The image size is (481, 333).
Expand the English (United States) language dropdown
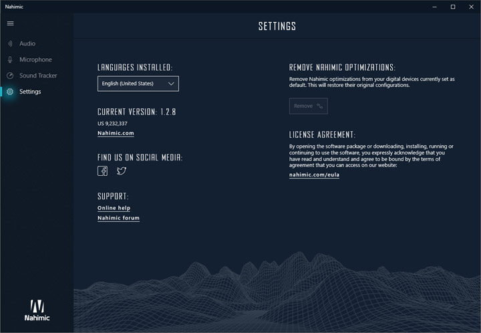click(x=138, y=84)
